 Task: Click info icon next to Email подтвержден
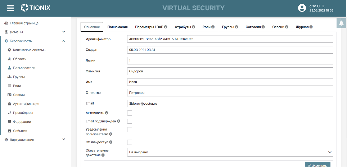(119, 121)
